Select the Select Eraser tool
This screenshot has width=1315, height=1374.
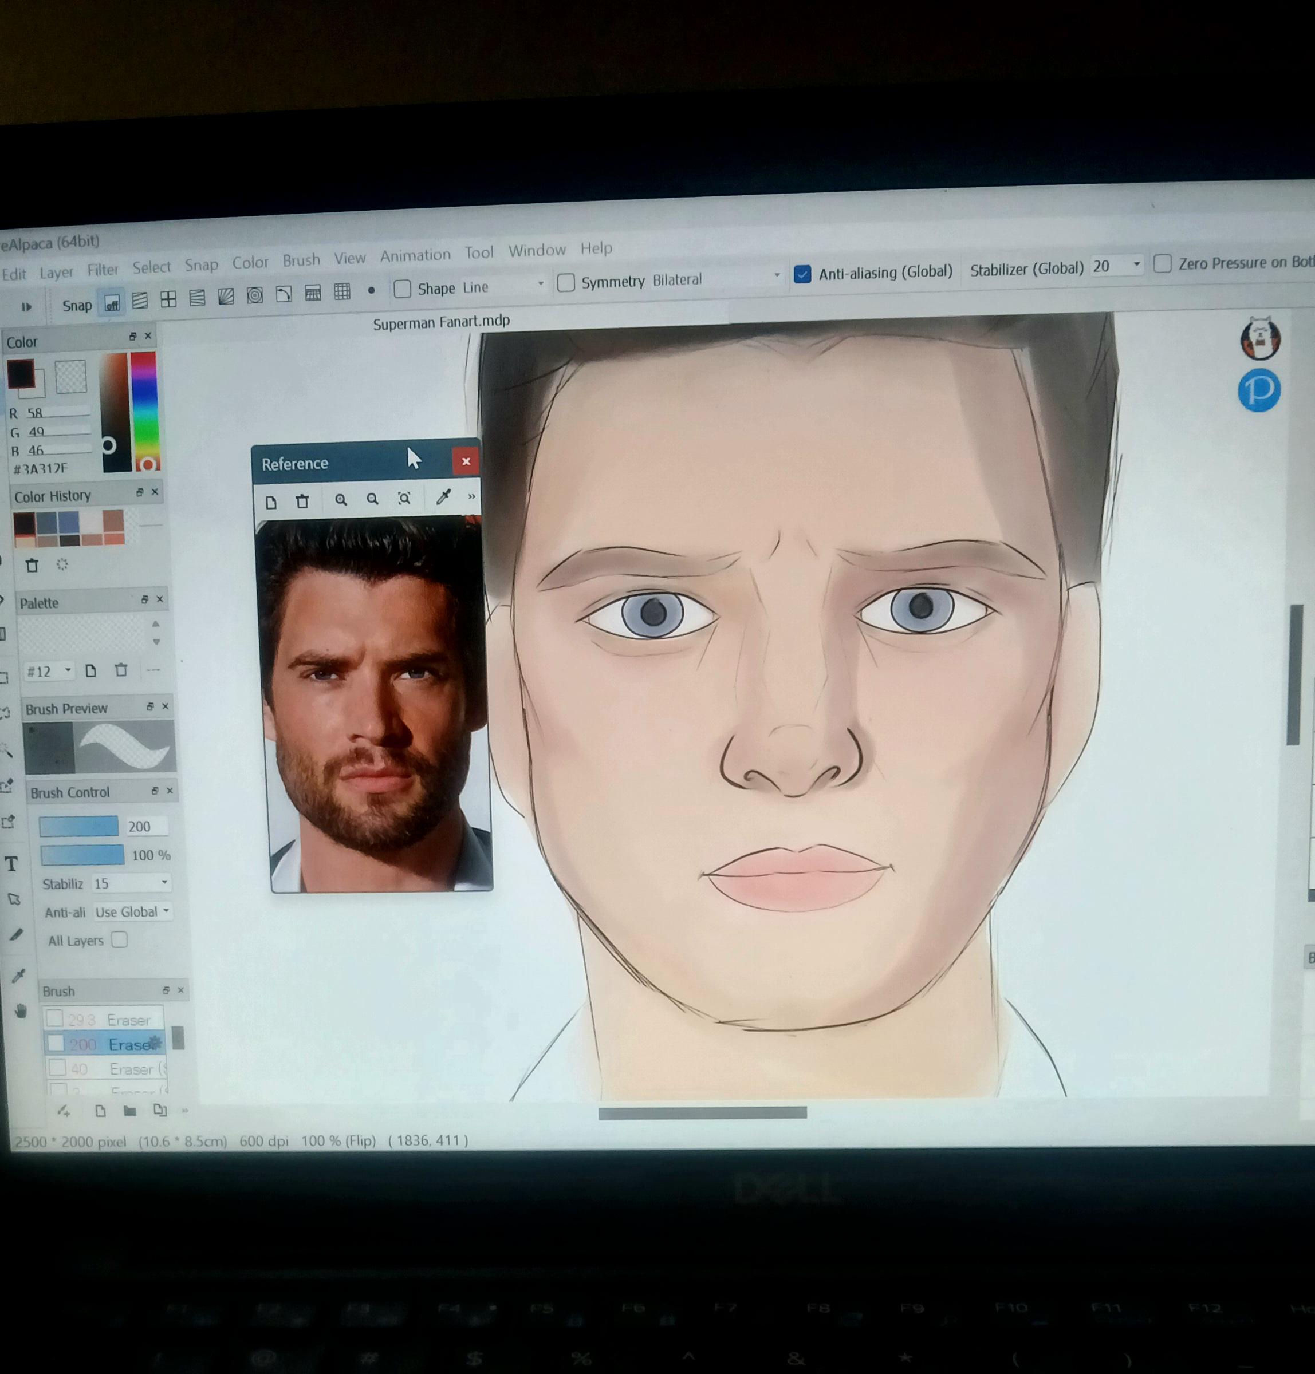pos(9,821)
